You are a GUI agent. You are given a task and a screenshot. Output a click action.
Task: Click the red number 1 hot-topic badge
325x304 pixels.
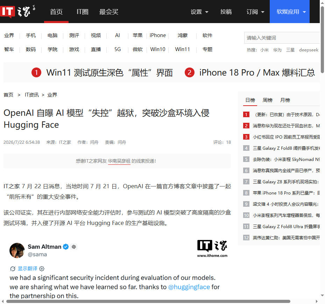36,72
